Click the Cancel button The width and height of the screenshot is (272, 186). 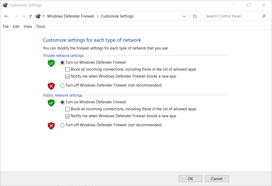click(x=217, y=179)
